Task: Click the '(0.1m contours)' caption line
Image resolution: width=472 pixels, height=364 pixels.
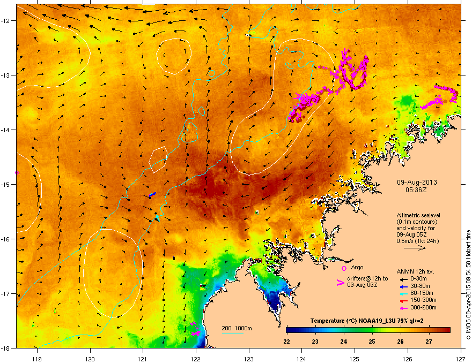Action: (417, 222)
